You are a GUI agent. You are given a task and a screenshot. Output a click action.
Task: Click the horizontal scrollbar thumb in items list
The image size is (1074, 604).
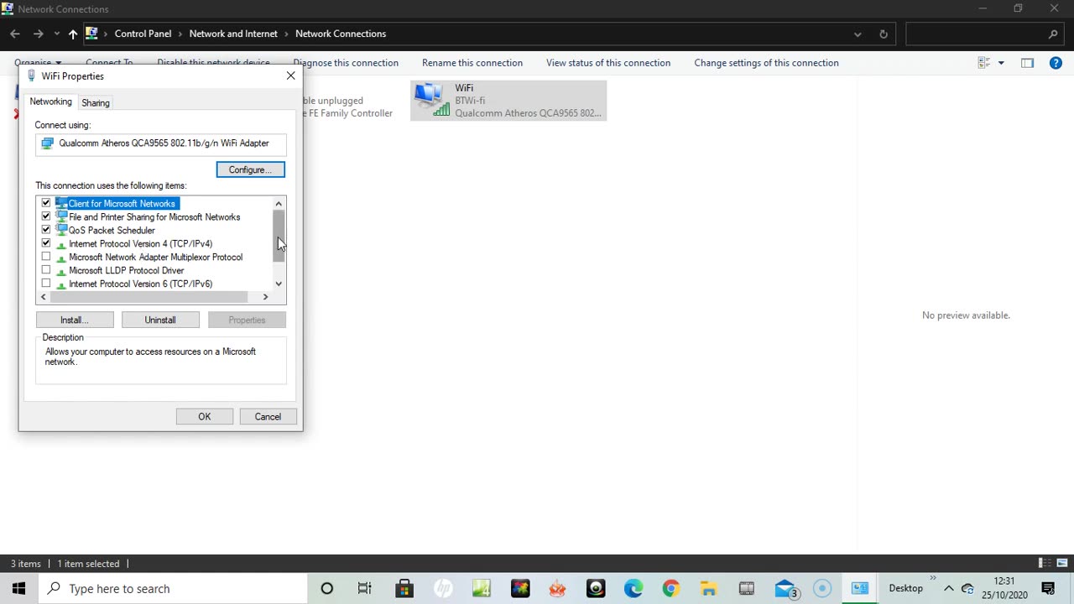[149, 297]
